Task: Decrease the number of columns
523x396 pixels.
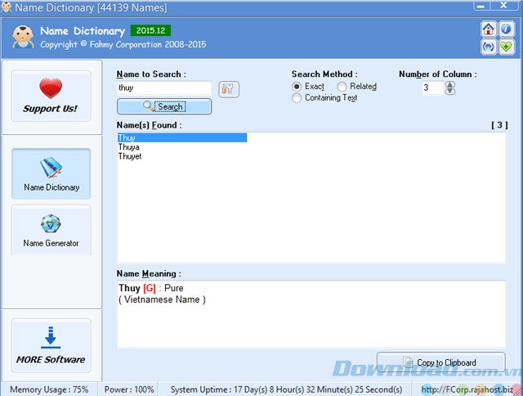Action: pyautogui.click(x=450, y=92)
